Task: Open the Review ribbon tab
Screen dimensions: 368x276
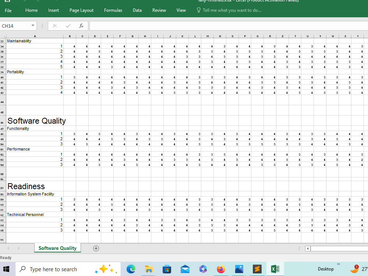Action: click(159, 10)
